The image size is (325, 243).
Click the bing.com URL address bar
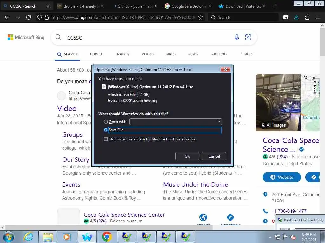coord(123,17)
